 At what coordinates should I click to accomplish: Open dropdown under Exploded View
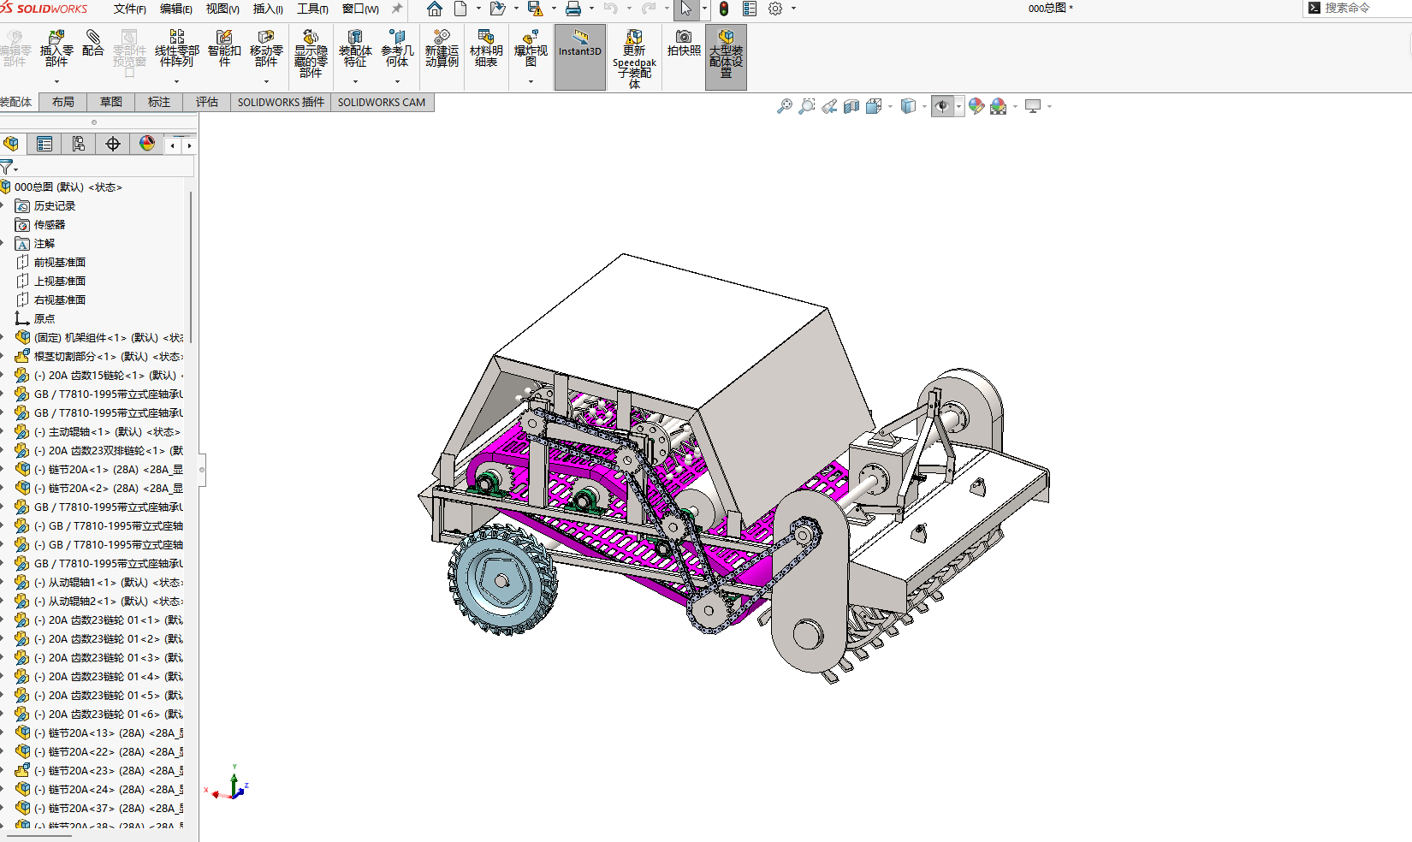click(531, 81)
